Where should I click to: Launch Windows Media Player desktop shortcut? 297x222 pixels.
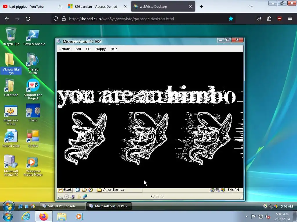[x=33, y=166]
